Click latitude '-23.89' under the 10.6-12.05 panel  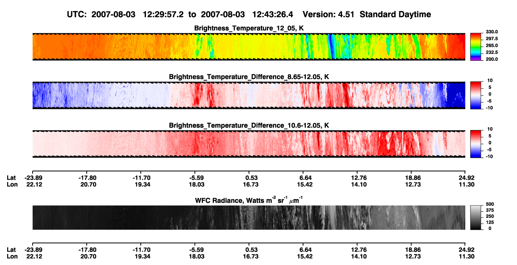(33, 178)
